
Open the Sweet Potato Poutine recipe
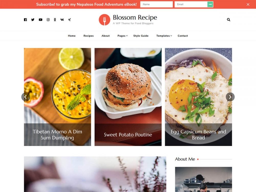point(128,135)
